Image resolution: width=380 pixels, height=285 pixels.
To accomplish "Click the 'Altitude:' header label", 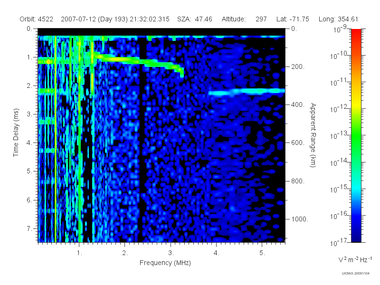I will point(233,19).
